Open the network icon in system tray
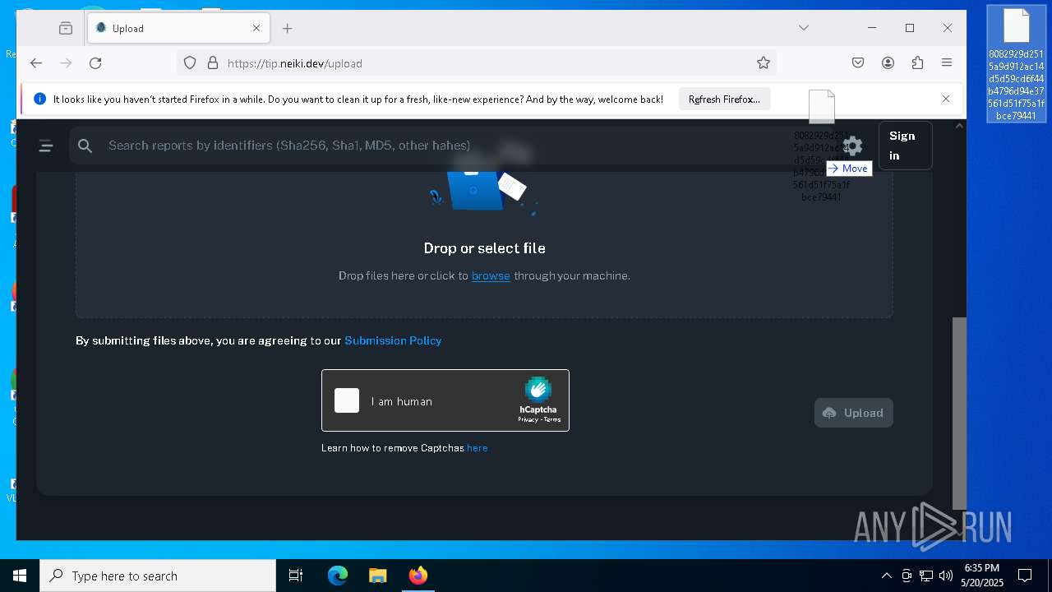Viewport: 1052px width, 592px height. coord(926,576)
